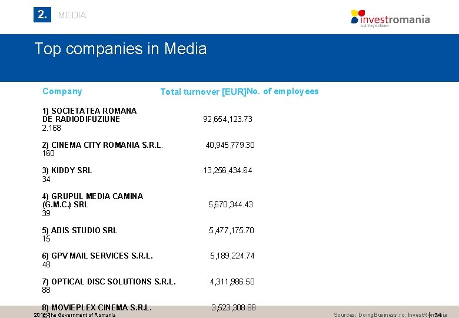Image resolution: width=459 pixels, height=318 pixels.
Task: Select 'CINEMA CITY ROMANIA S.R.L.' row
Action: (102, 145)
